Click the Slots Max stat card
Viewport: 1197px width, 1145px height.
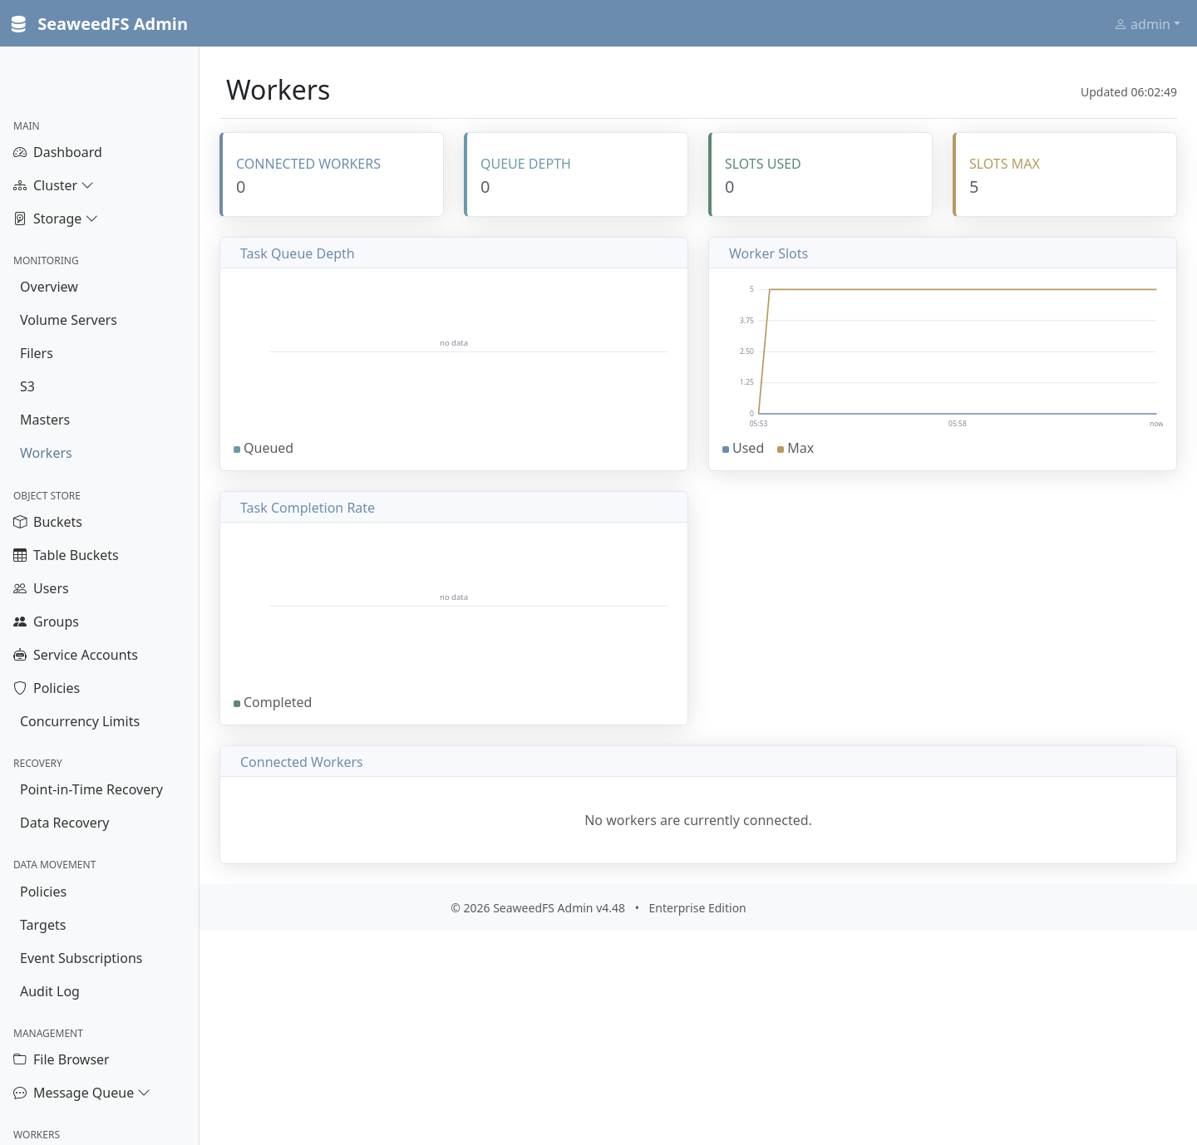(x=1065, y=174)
